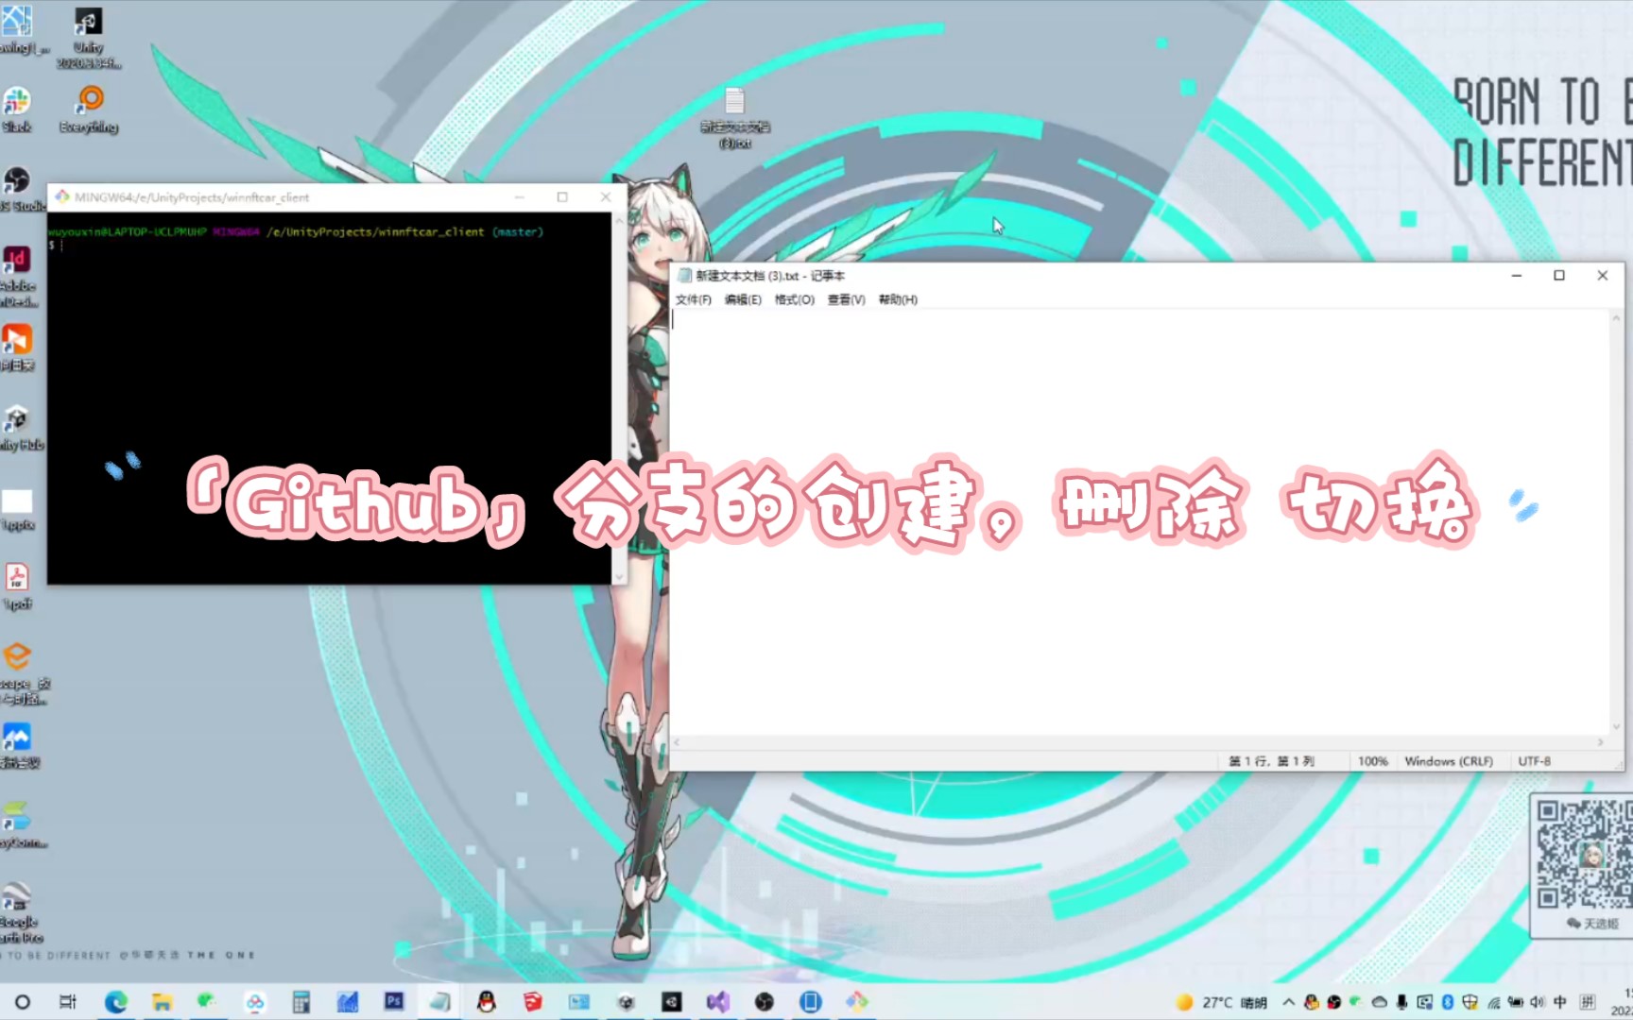
Task: Open the 编辑(E) menu in Notepad
Action: click(743, 299)
